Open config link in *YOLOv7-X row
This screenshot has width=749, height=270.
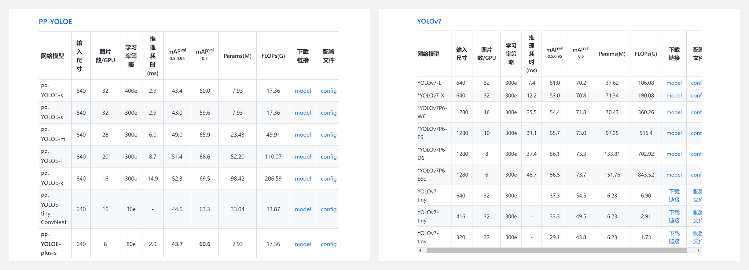tap(696, 96)
